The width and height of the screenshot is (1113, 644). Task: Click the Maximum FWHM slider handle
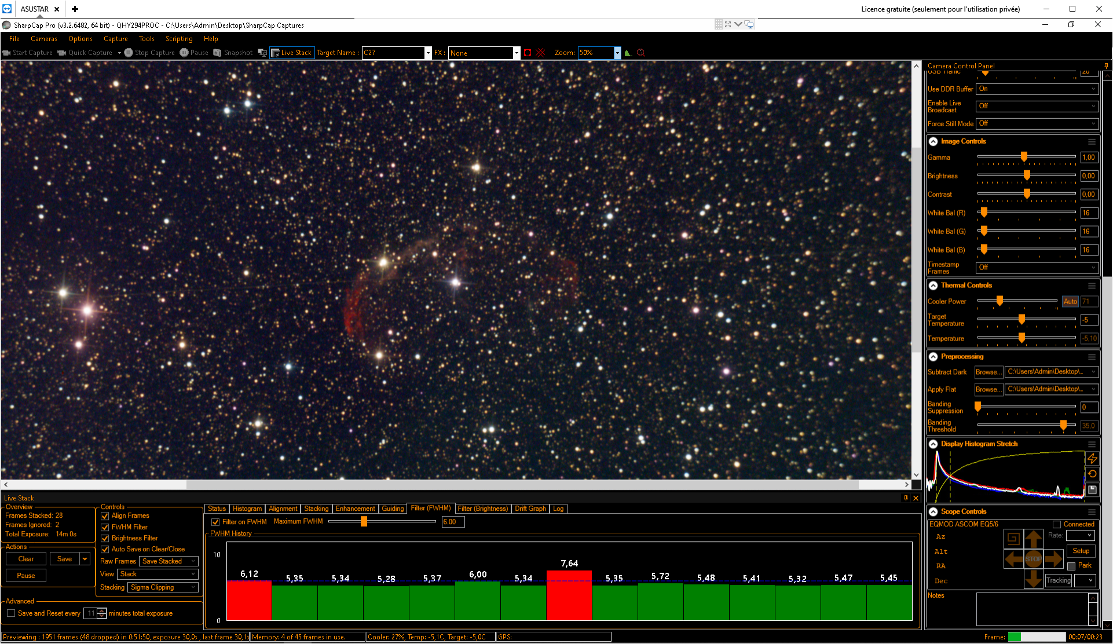click(x=364, y=522)
